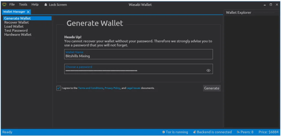
Task: Click the Backend connection icon
Action: [x=195, y=132]
